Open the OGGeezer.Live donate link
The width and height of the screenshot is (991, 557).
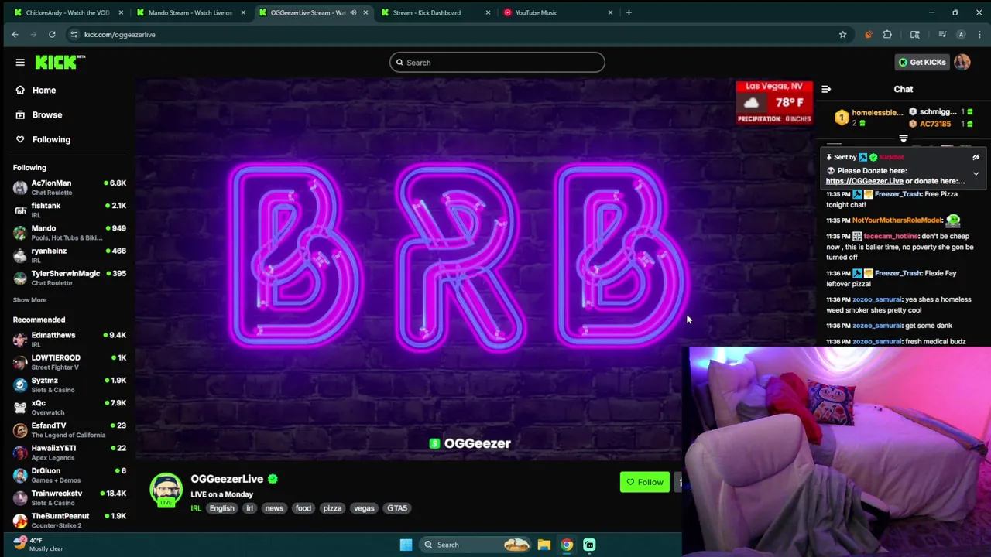(x=864, y=181)
